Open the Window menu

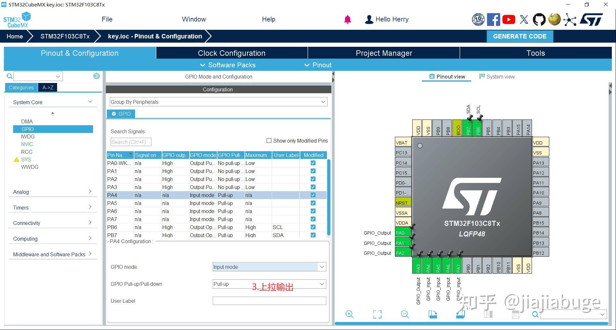point(194,19)
